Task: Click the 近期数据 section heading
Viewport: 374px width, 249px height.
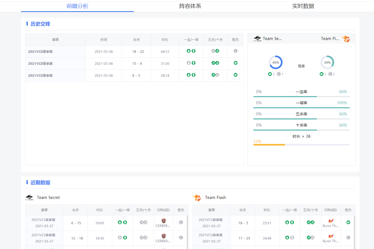Action: tap(40, 183)
